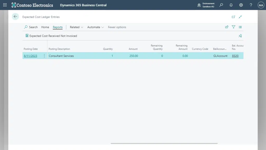The width and height of the screenshot is (266, 150).
Task: Click the help question mark icon
Action: coord(251,5)
